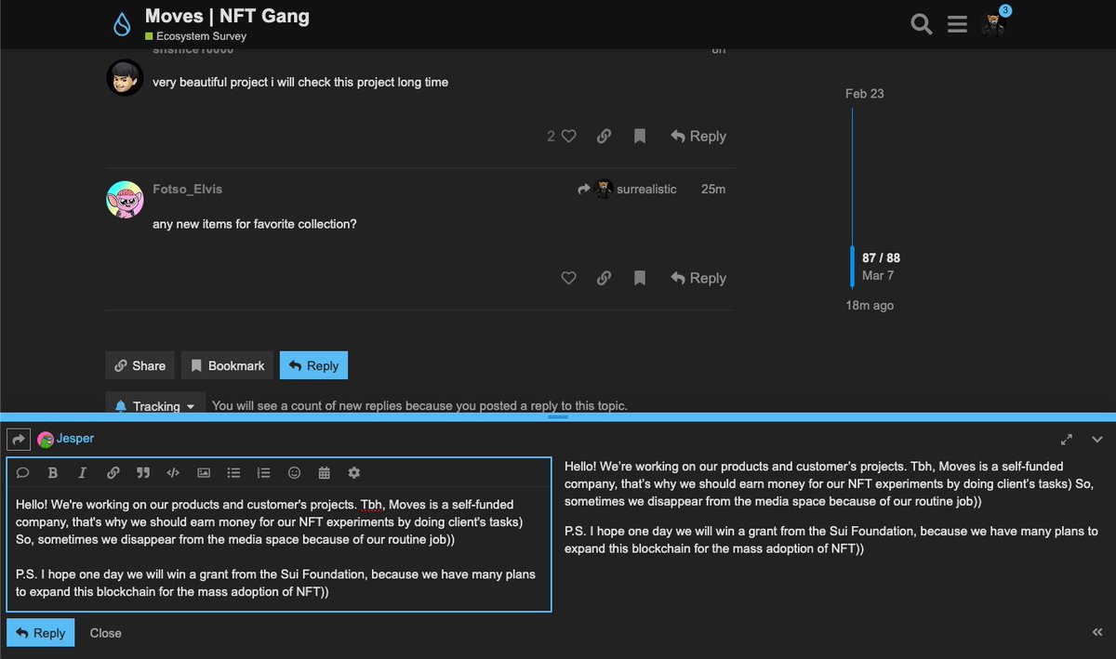The height and width of the screenshot is (659, 1116).
Task: Click the composer reply-type arrow button
Action: (x=19, y=439)
